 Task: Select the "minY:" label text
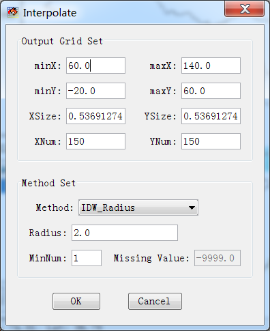click(x=48, y=91)
